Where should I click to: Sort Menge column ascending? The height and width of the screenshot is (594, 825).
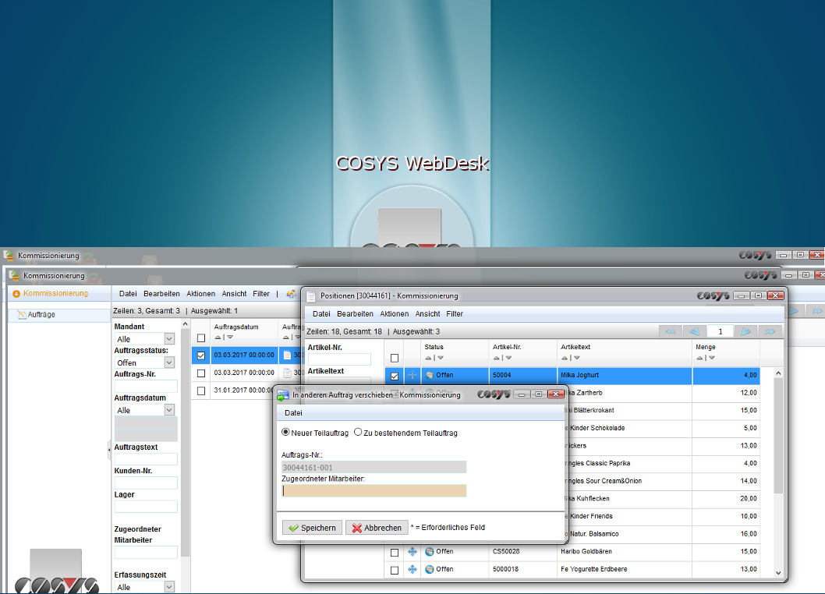click(699, 359)
